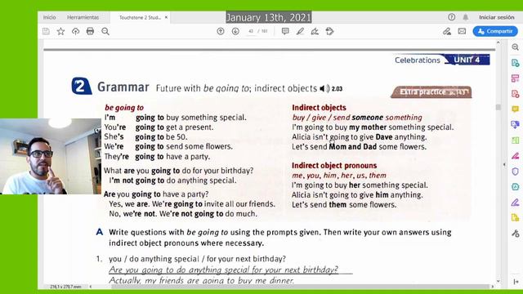Switch to the Herramientas tab
523x294 pixels.
click(83, 17)
